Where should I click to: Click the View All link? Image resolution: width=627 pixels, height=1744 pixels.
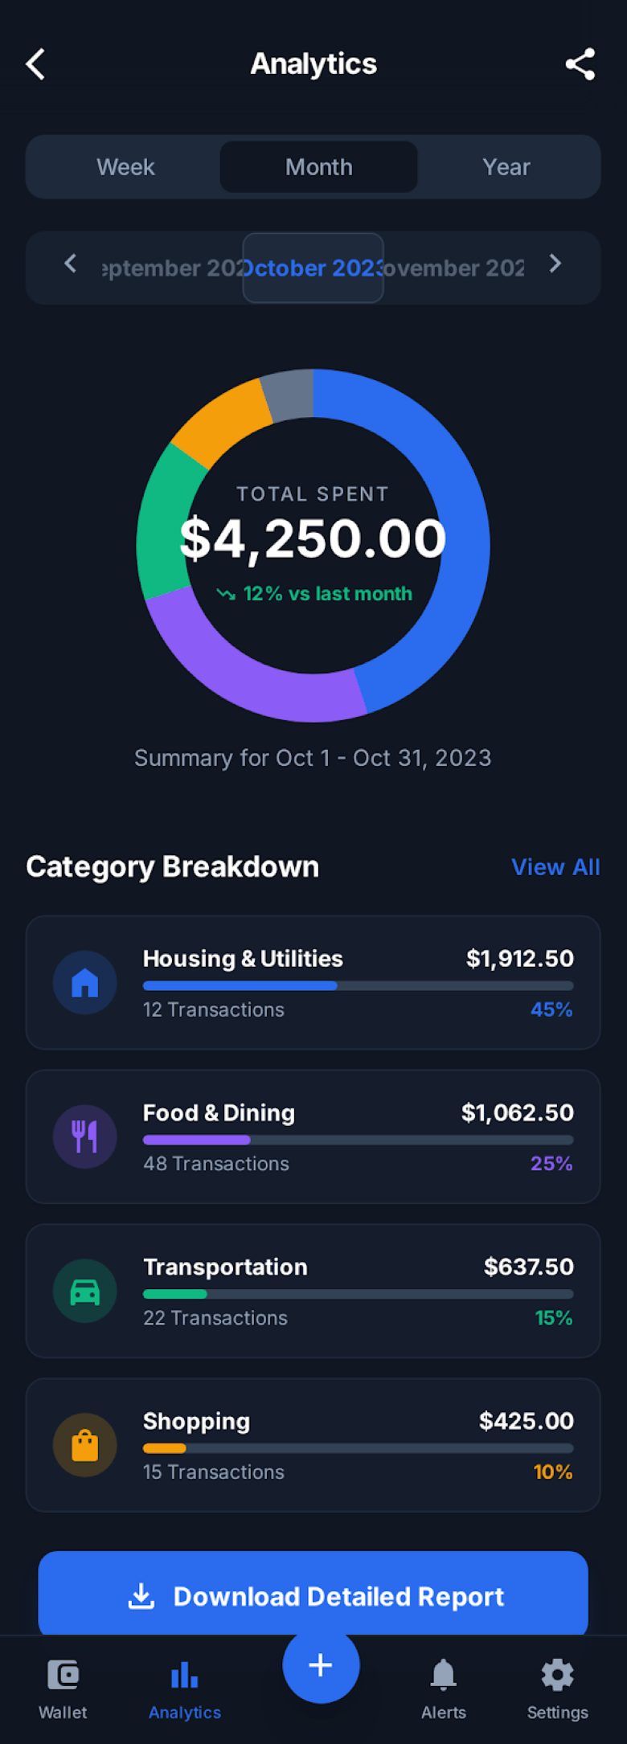coord(555,867)
